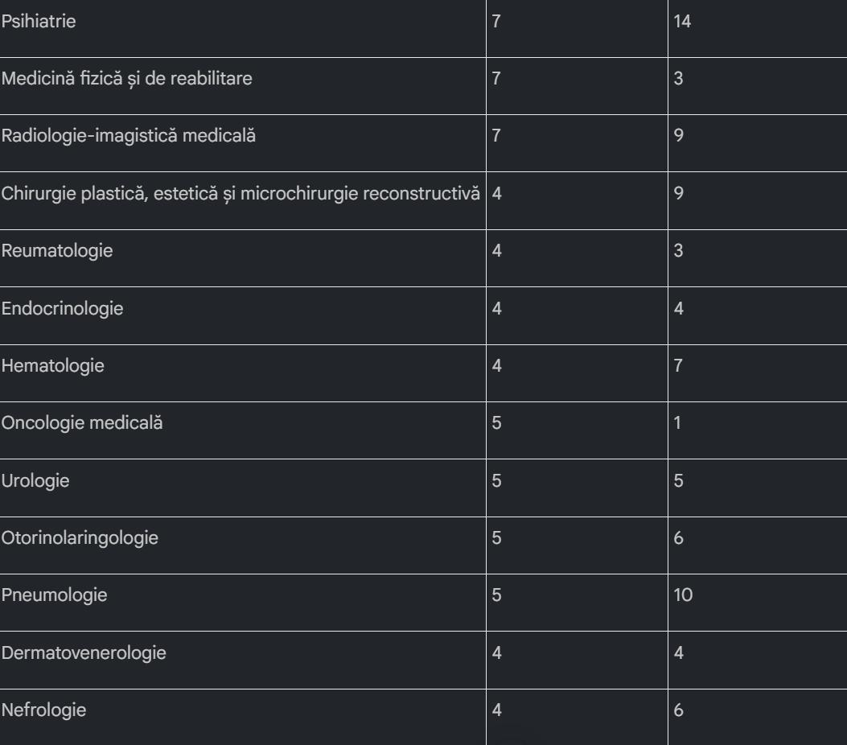Click value 6 in Nefrologie row
The image size is (847, 745).
click(x=679, y=711)
